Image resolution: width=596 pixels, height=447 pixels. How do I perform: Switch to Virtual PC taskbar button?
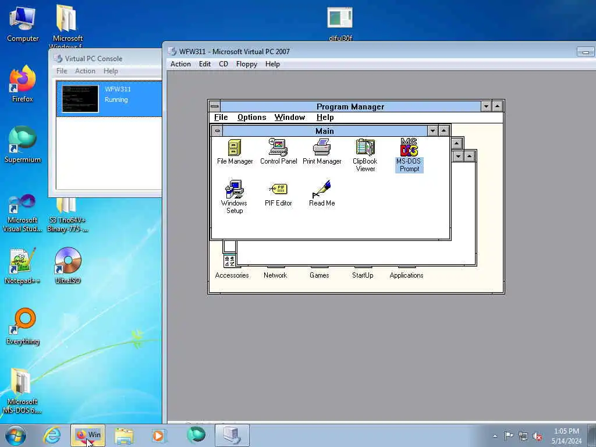[x=232, y=435]
